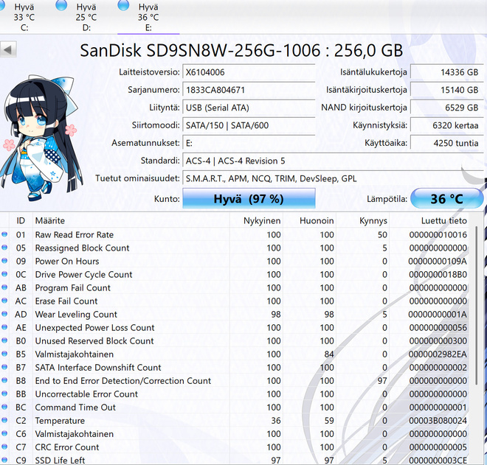Click the NAND kirjoituskertoja value 6529 GB

tap(447, 108)
